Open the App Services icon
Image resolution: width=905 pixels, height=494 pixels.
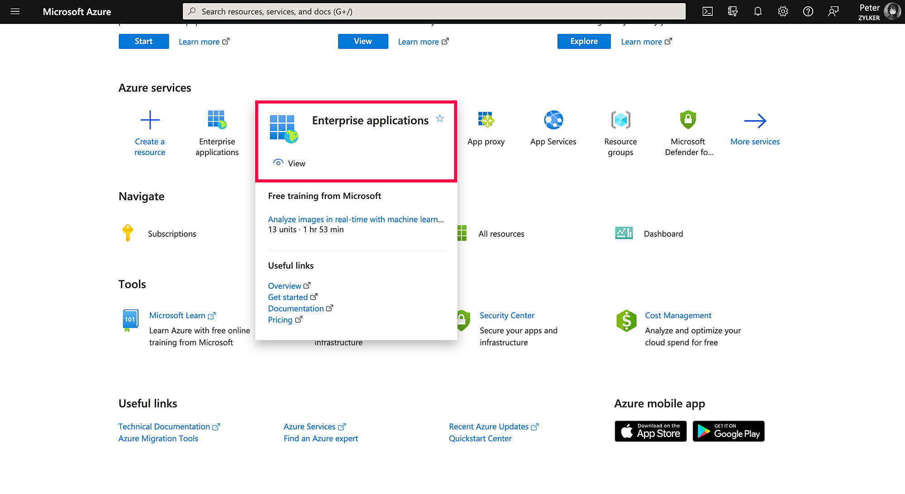coord(553,120)
